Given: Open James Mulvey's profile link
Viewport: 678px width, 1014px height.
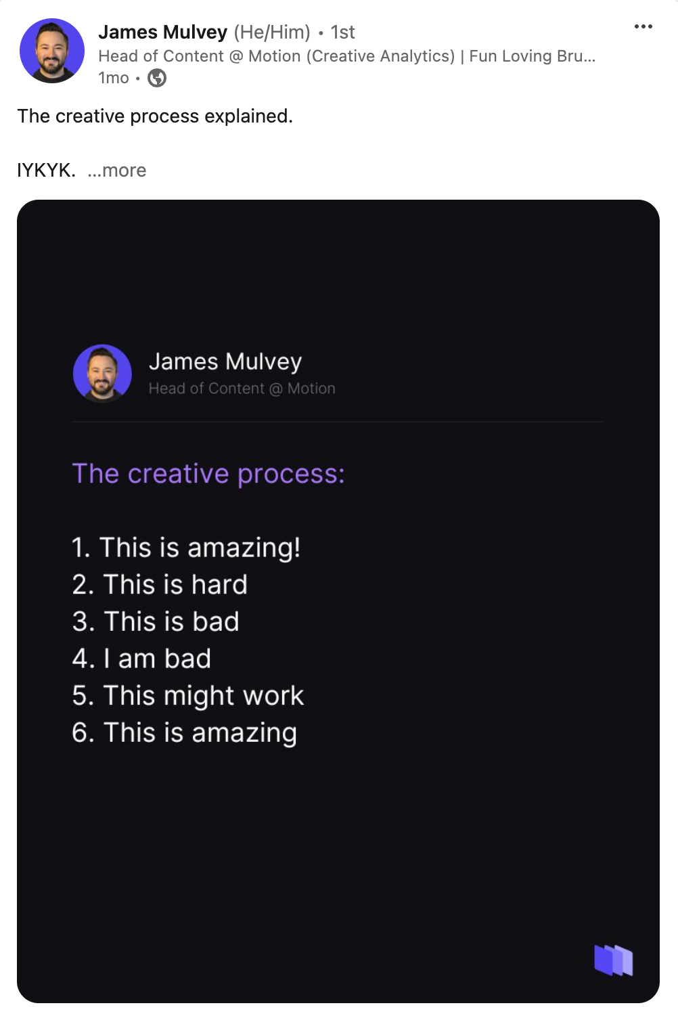Looking at the screenshot, I should (x=162, y=32).
